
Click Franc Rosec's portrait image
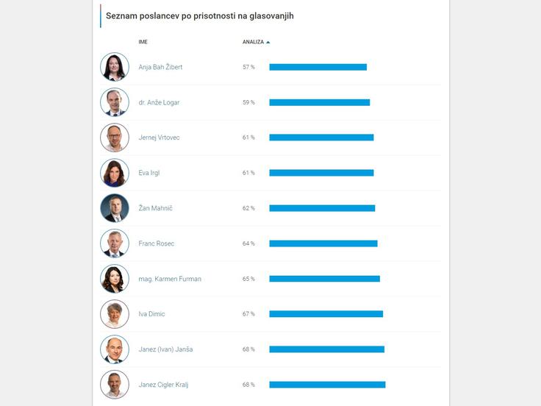pos(115,243)
